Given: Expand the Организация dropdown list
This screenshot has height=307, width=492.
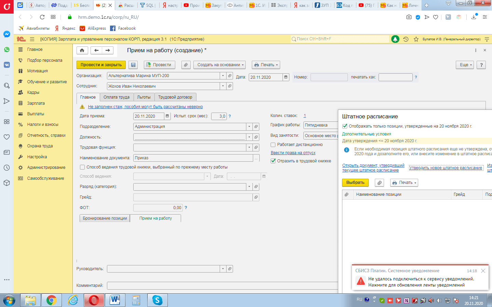Looking at the screenshot, I should click(223, 76).
